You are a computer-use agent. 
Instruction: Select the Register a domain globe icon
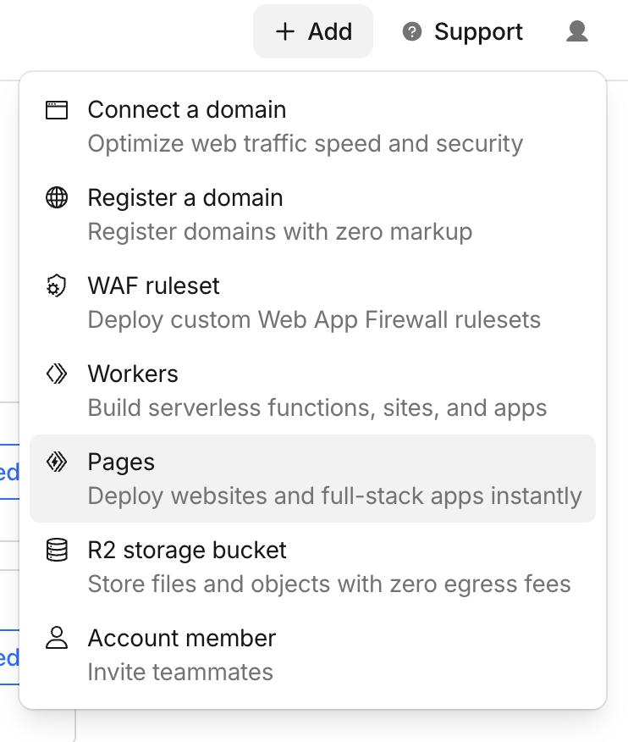56,197
